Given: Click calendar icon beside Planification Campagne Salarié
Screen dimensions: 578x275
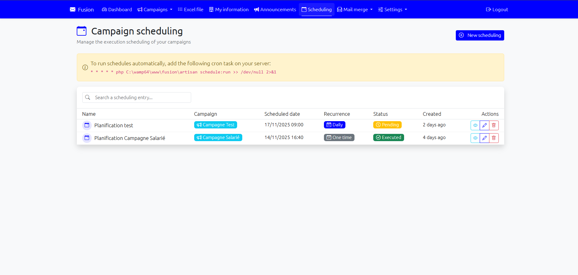Looking at the screenshot, I should 87,138.
